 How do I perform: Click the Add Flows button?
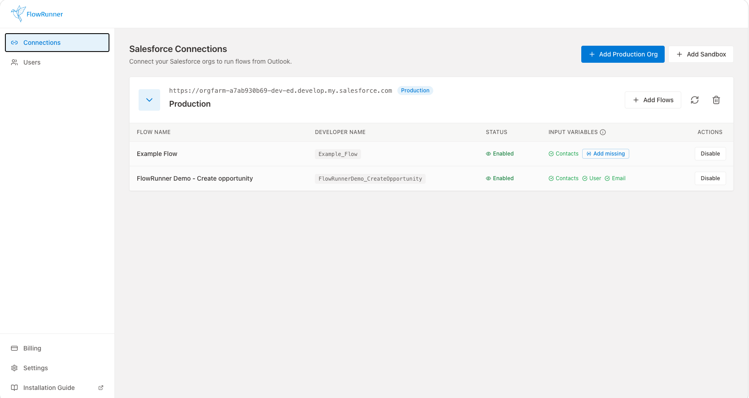(x=653, y=100)
